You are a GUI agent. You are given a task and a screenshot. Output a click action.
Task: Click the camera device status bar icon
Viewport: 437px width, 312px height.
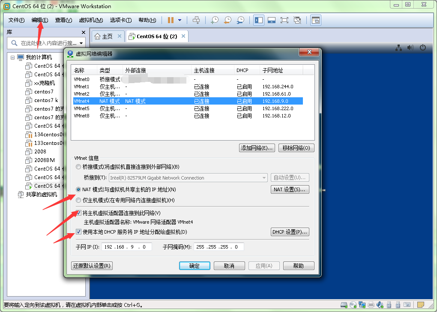pyautogui.click(x=407, y=305)
